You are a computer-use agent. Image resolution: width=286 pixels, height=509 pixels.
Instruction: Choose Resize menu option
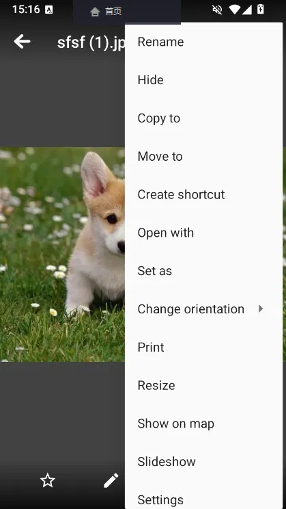(x=203, y=385)
